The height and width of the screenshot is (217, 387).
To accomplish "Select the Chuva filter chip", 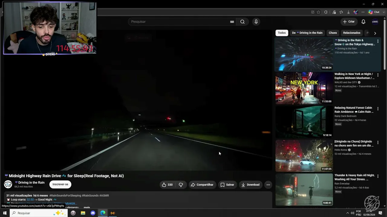I will (333, 33).
